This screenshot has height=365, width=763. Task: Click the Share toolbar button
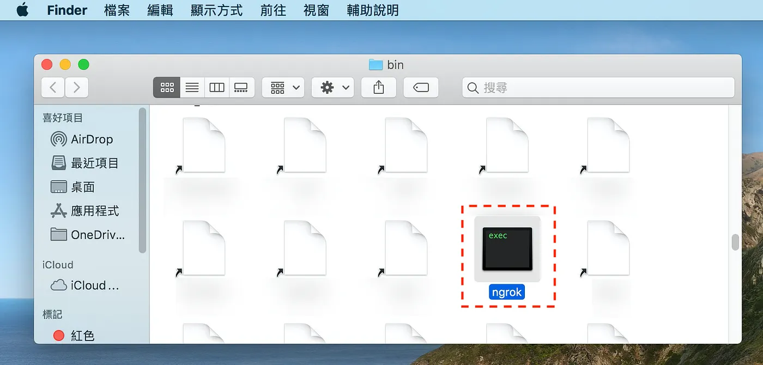coord(379,87)
